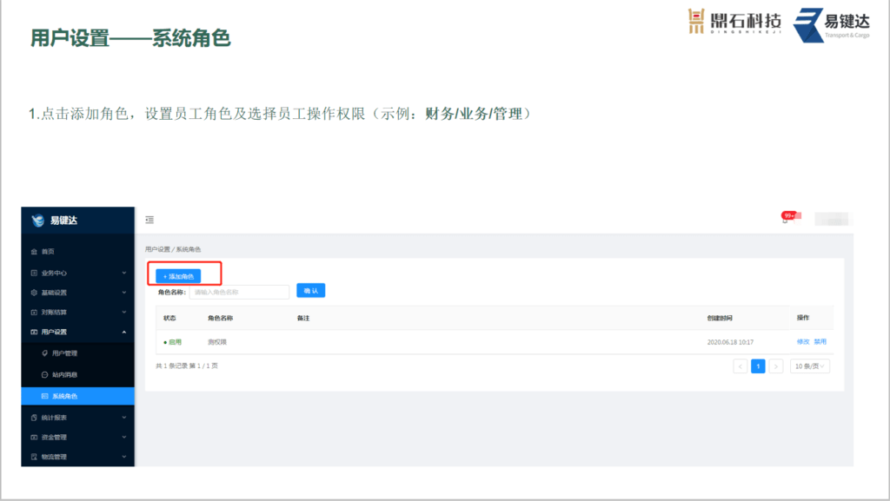This screenshot has height=501, width=890.
Task: Click the 物流管理 icon in sidebar
Action: point(34,457)
